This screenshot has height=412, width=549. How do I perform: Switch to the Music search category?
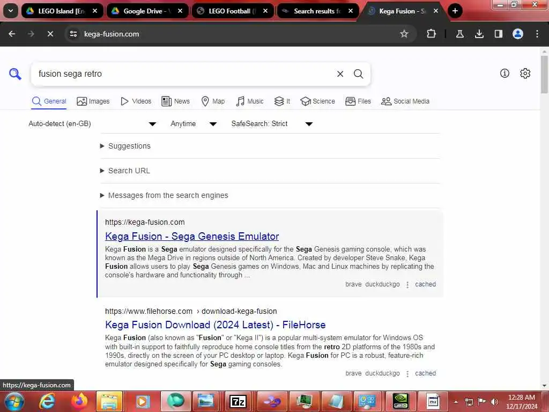click(x=250, y=101)
